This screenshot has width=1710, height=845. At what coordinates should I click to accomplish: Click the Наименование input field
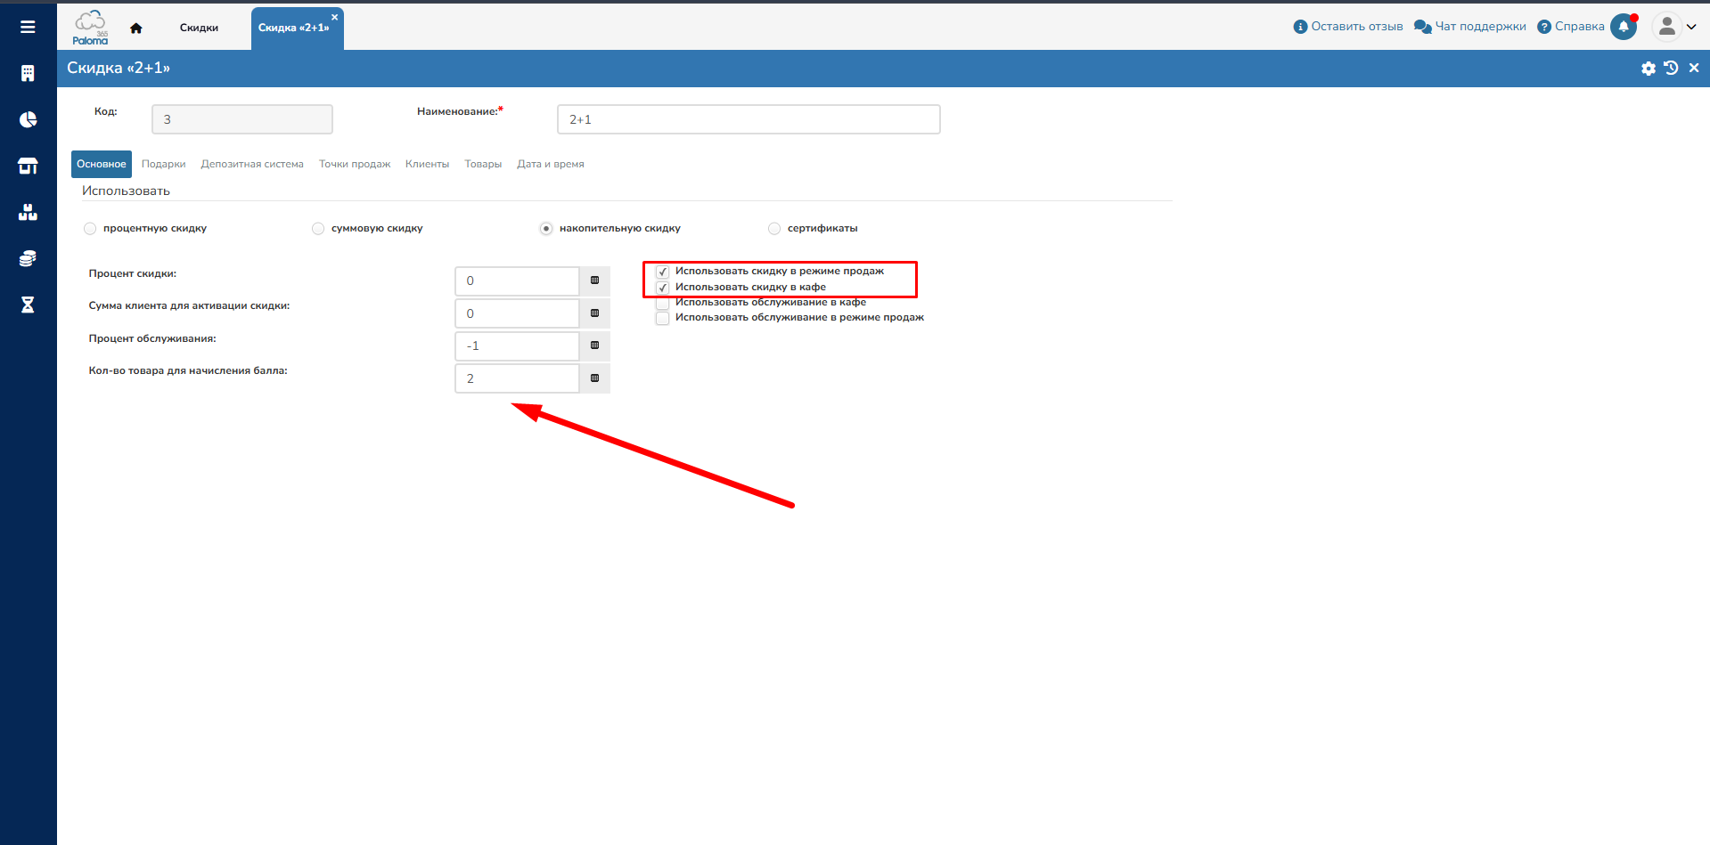748,119
